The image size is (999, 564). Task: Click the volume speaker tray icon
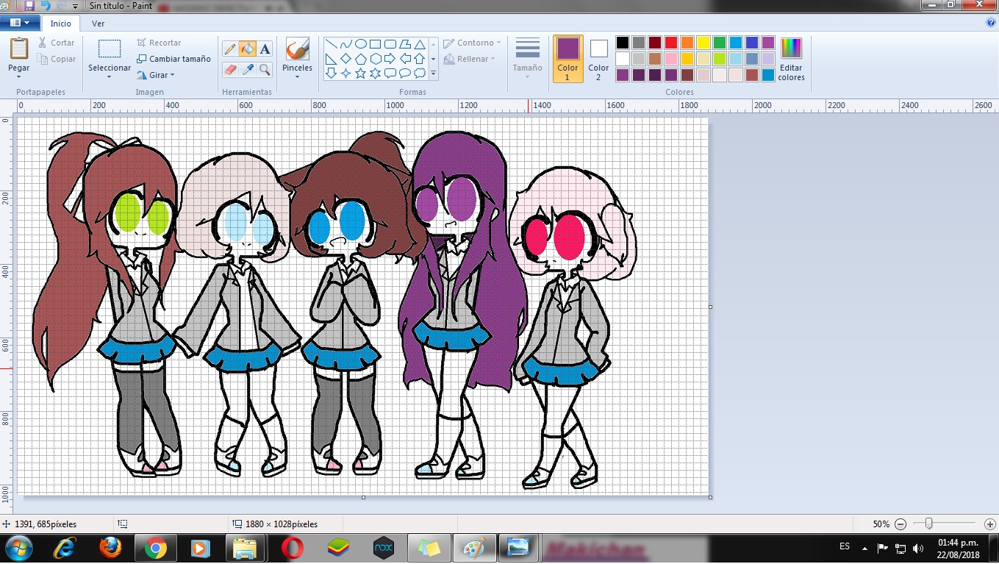tap(917, 549)
